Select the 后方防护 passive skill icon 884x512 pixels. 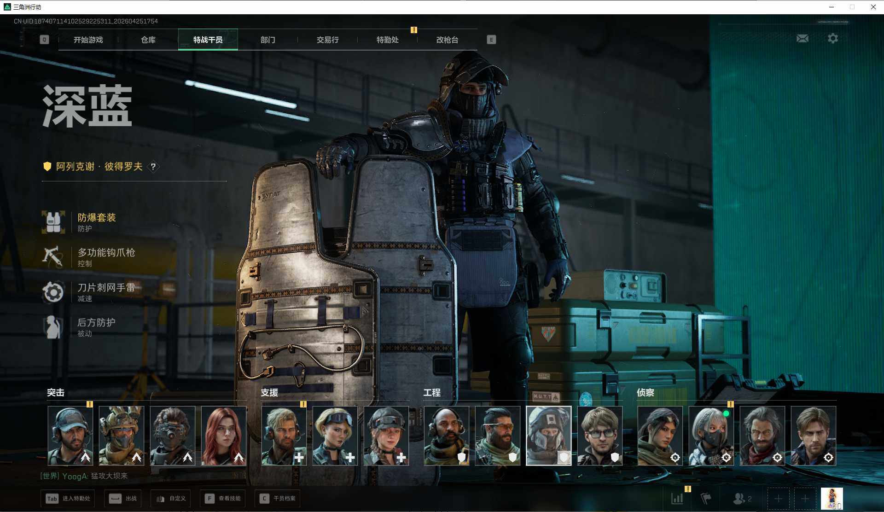click(x=53, y=327)
